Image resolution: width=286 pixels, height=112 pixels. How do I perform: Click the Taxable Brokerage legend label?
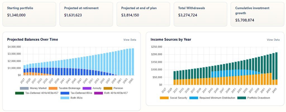tap(70, 88)
